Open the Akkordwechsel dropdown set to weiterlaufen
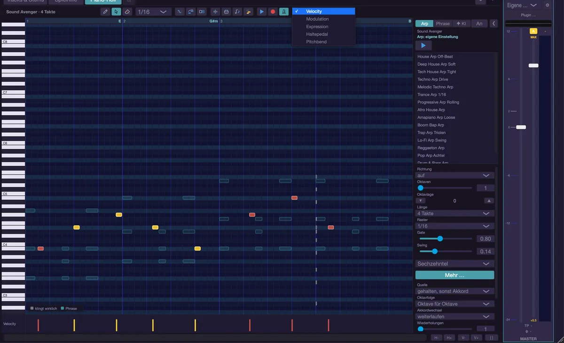The width and height of the screenshot is (564, 343). (454, 317)
